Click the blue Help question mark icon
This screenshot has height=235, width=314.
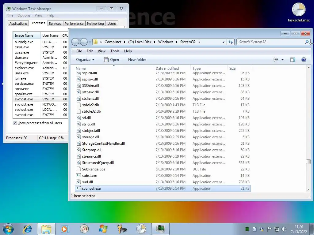(x=304, y=60)
